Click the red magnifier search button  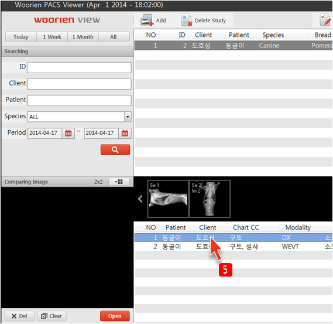click(115, 149)
